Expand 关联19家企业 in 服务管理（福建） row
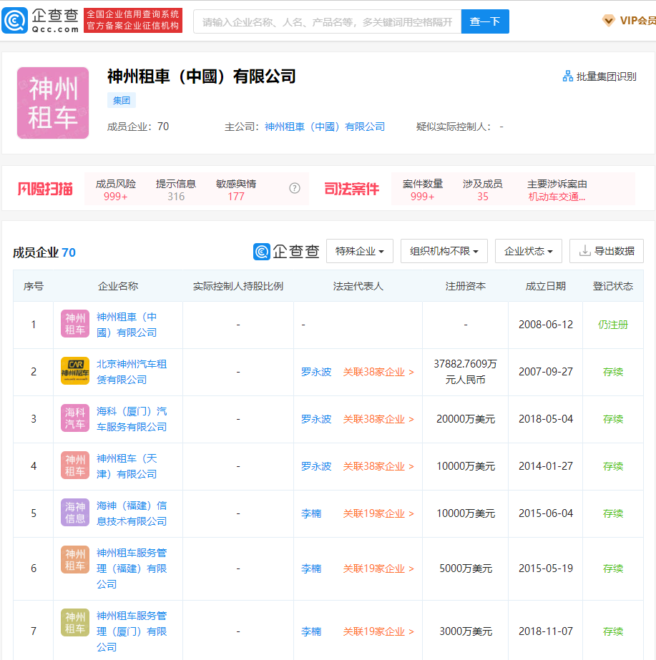656x660 pixels. click(x=378, y=568)
